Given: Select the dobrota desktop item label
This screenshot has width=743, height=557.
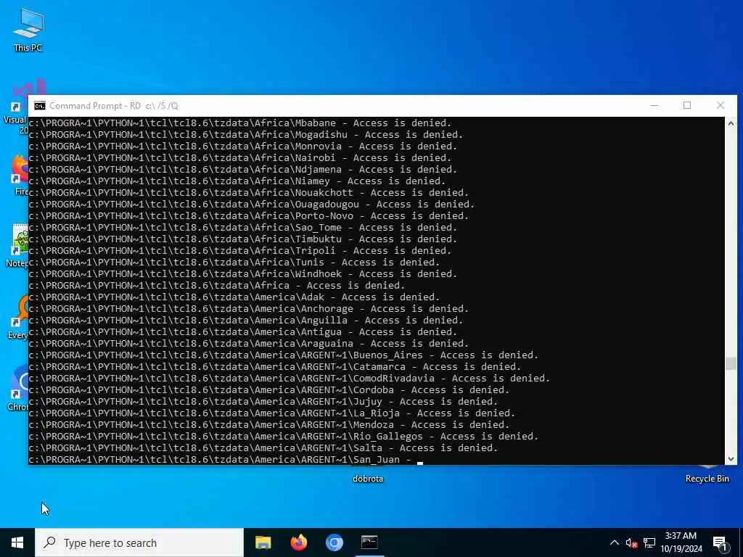Looking at the screenshot, I should 368,479.
